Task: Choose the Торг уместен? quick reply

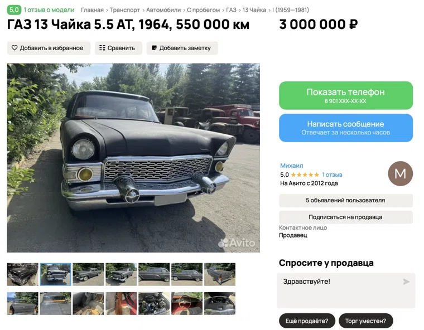Action: click(x=365, y=321)
